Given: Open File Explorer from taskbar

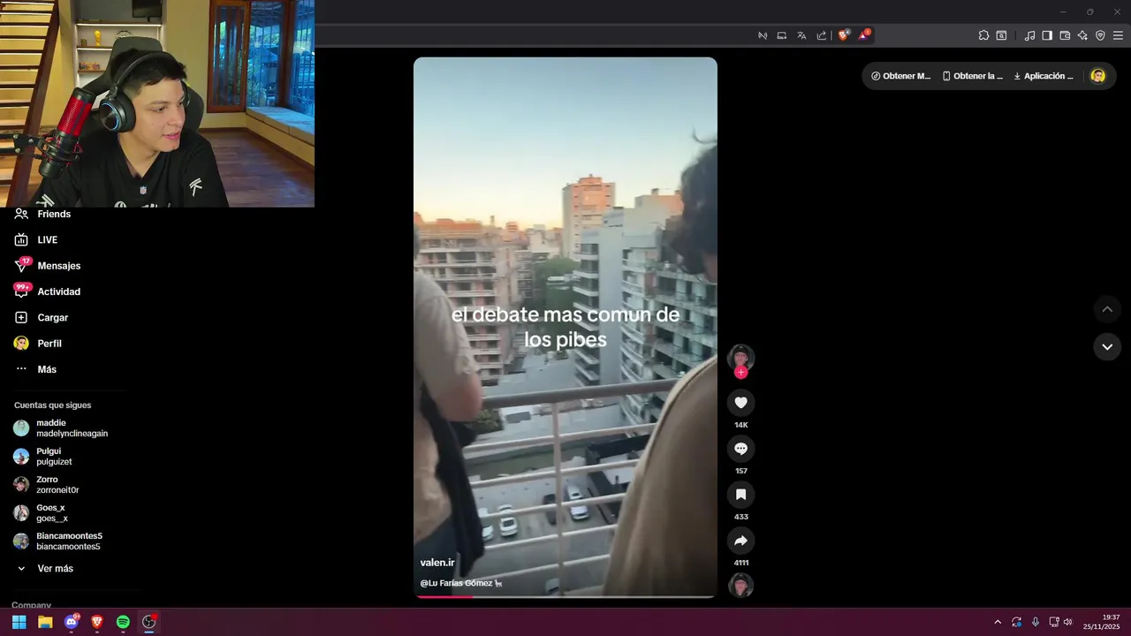Looking at the screenshot, I should pos(45,622).
